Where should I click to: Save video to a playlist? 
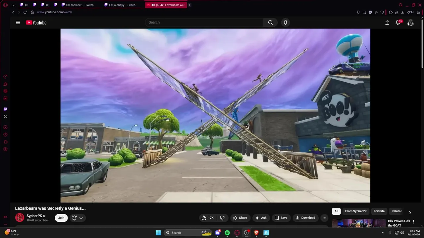point(281,218)
